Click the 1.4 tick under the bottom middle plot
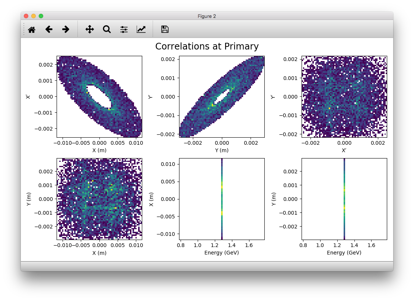 click(x=232, y=245)
